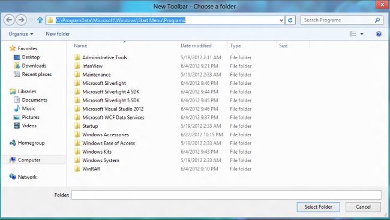
Task: Open recent locations dropdown arrow
Action: click(31, 20)
